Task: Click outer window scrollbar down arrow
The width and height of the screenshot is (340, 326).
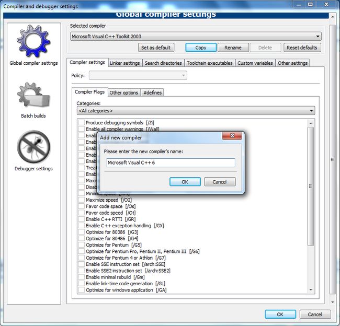Action: click(333, 302)
